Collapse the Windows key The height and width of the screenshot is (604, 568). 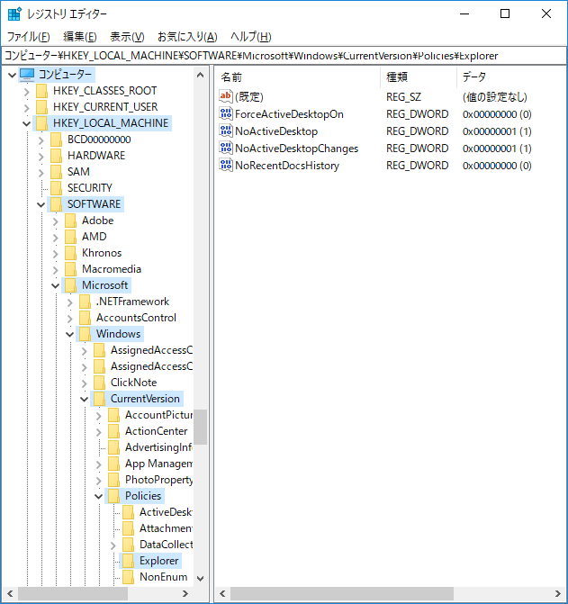(69, 334)
